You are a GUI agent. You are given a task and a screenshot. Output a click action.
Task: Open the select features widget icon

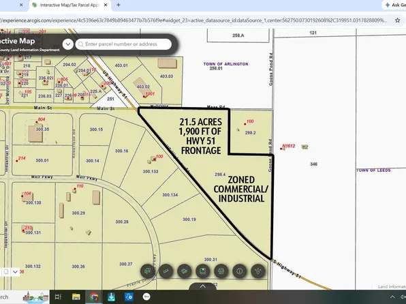[x=148, y=271]
